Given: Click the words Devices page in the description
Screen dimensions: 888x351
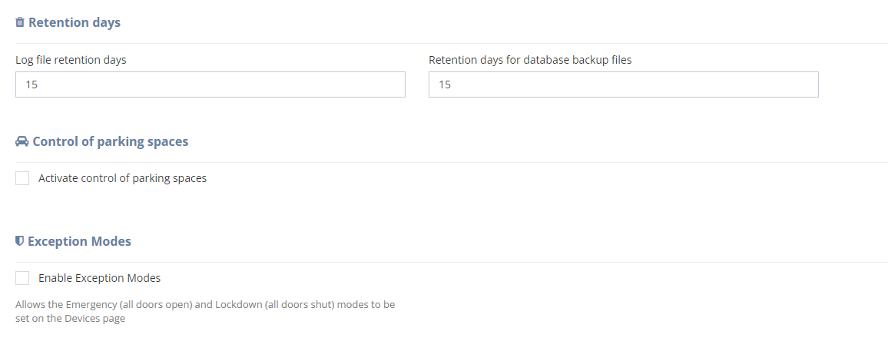Looking at the screenshot, I should click(x=94, y=318).
